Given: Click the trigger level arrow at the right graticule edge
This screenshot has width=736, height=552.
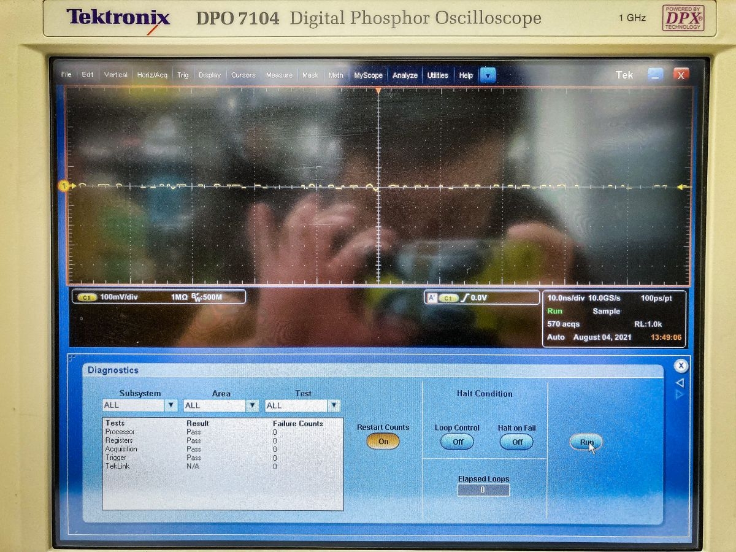Looking at the screenshot, I should click(x=683, y=186).
